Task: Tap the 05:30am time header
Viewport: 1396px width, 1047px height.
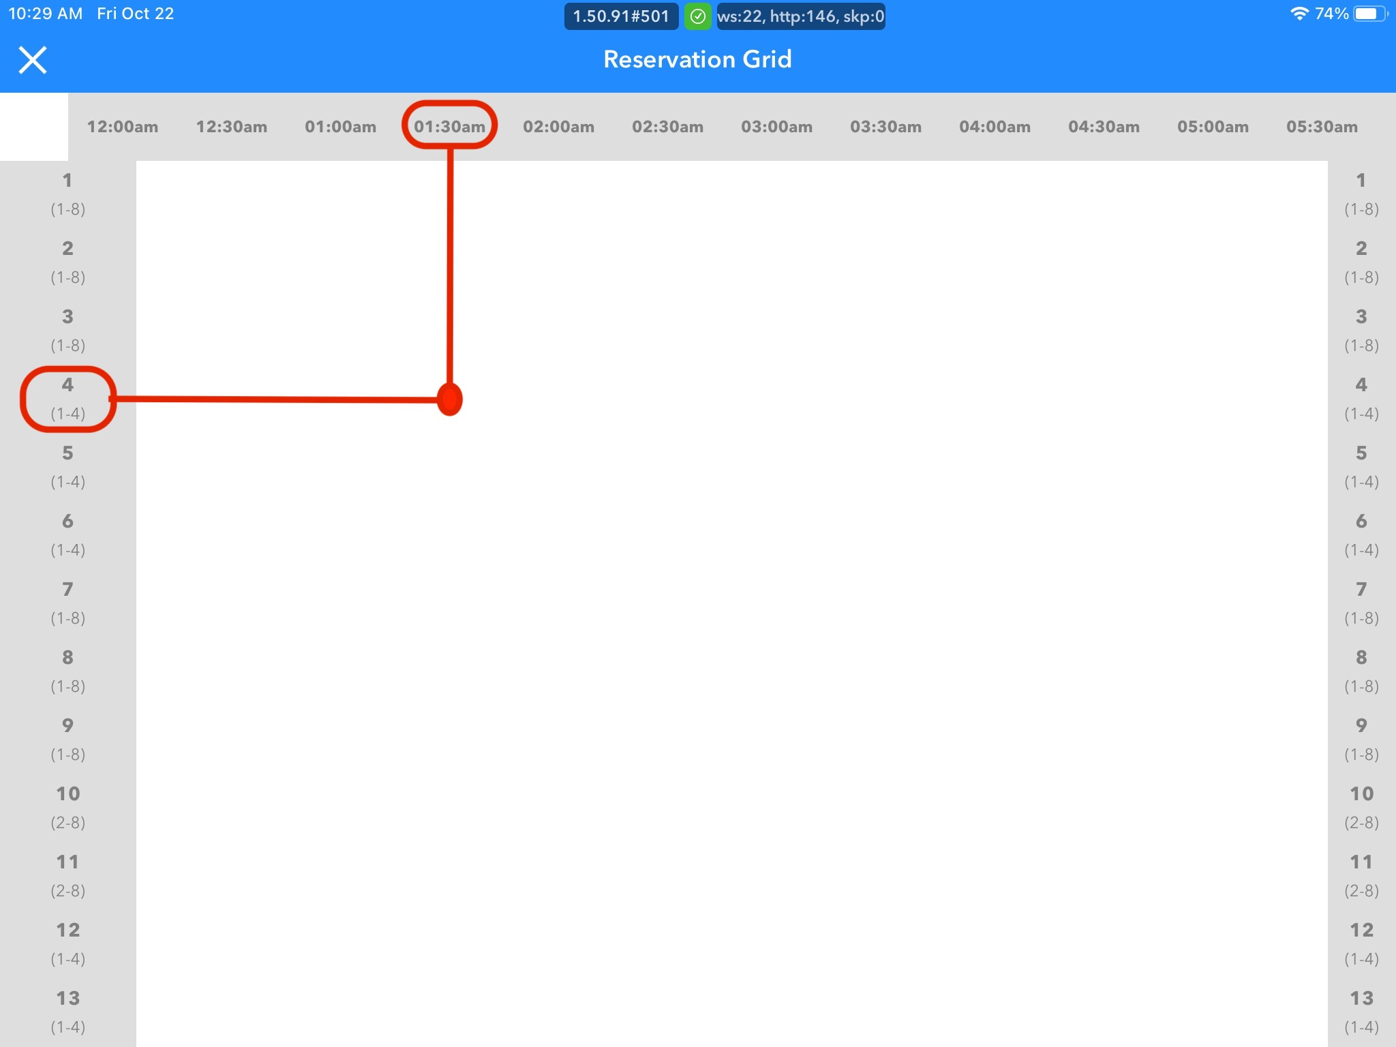Action: pyautogui.click(x=1322, y=127)
